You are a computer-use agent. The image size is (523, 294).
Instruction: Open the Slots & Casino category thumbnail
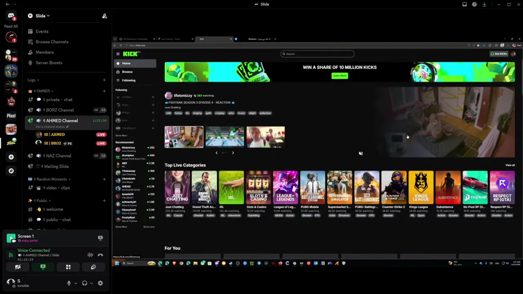[x=258, y=187]
